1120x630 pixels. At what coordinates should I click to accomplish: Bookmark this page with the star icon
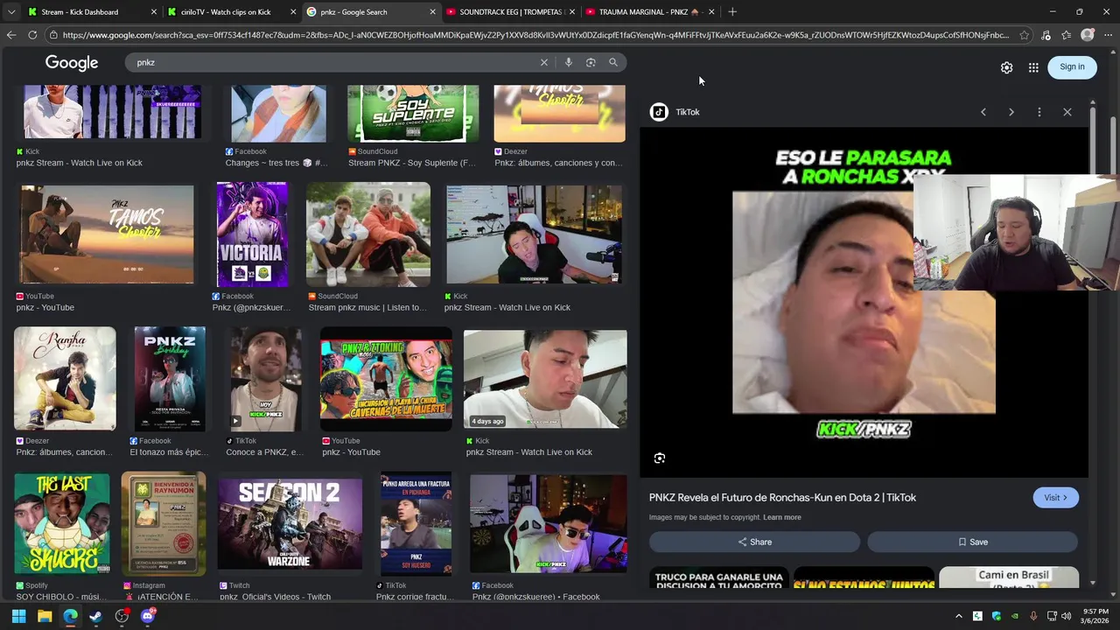[1025, 35]
